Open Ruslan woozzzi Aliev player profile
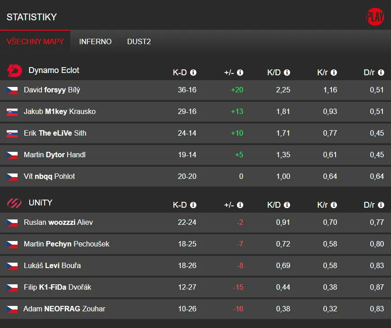This screenshot has height=328, width=391. [58, 223]
